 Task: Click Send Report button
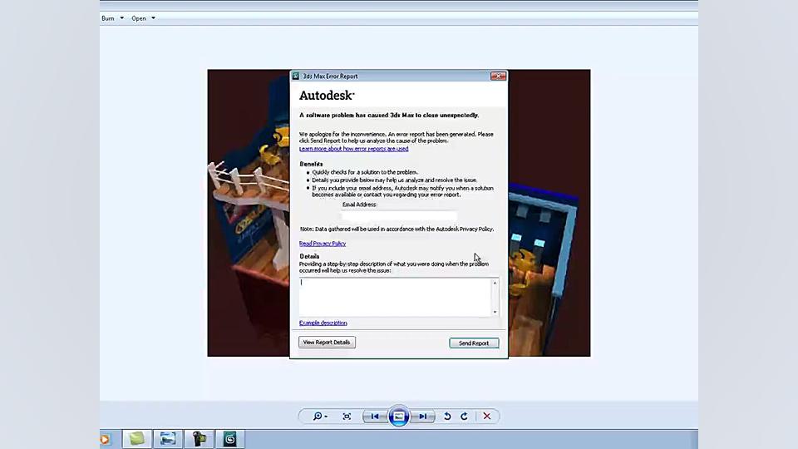coord(474,343)
